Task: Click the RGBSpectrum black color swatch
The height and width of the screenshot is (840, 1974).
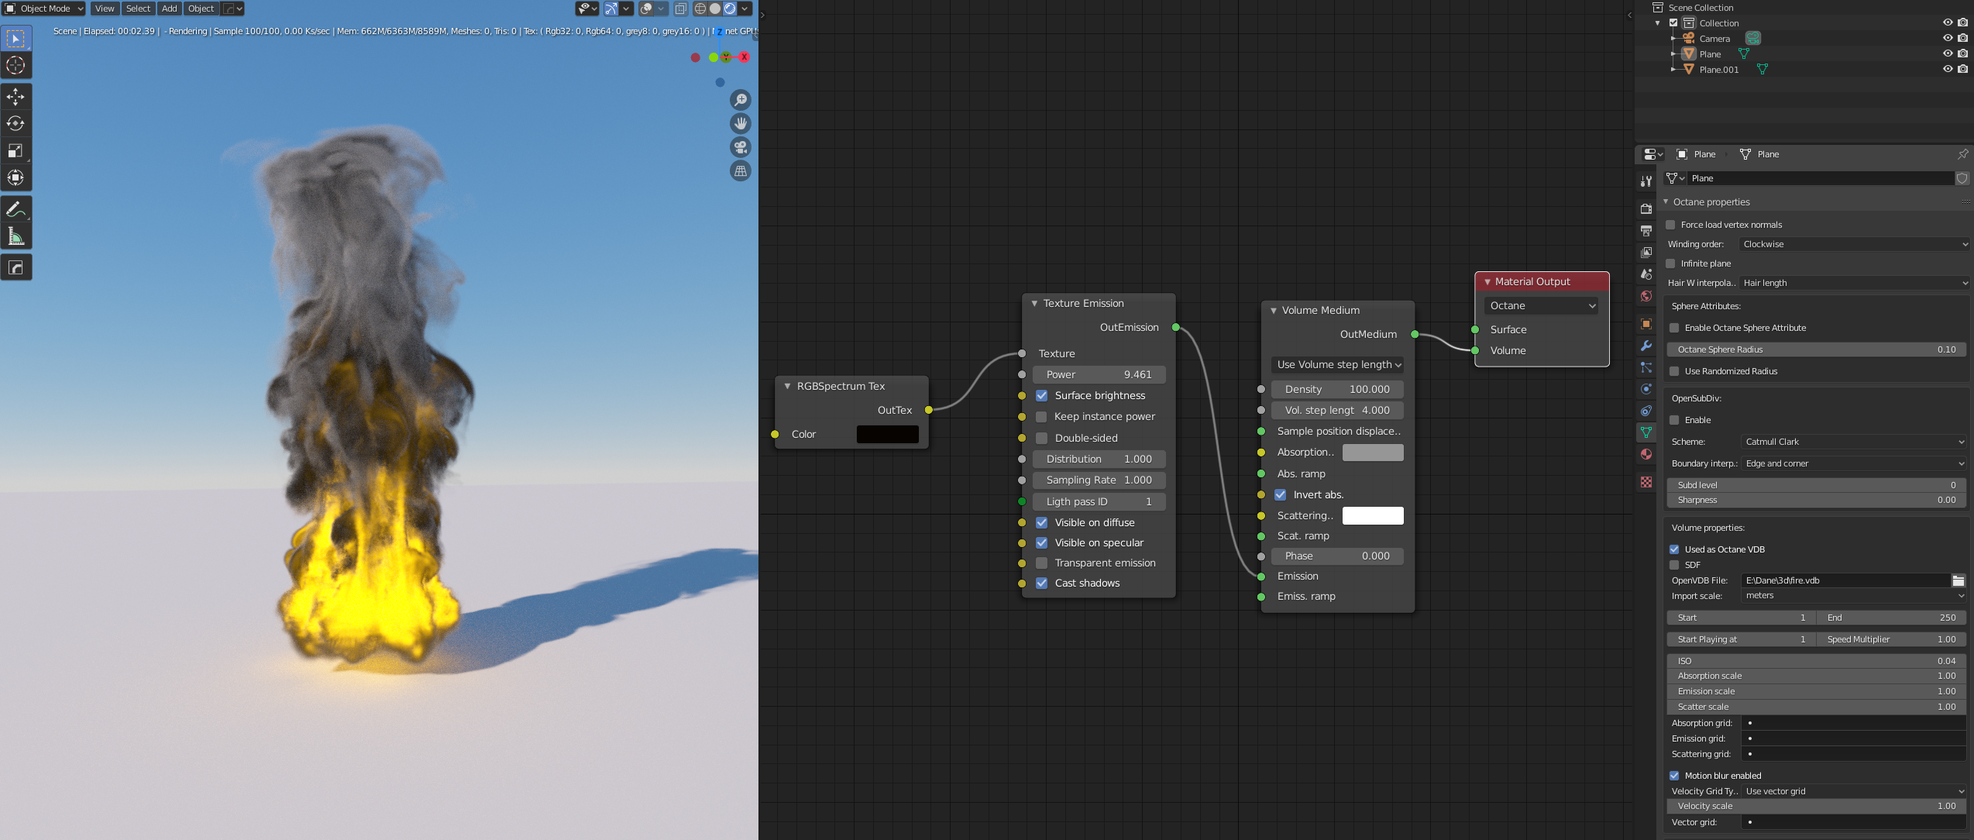Action: tap(887, 435)
